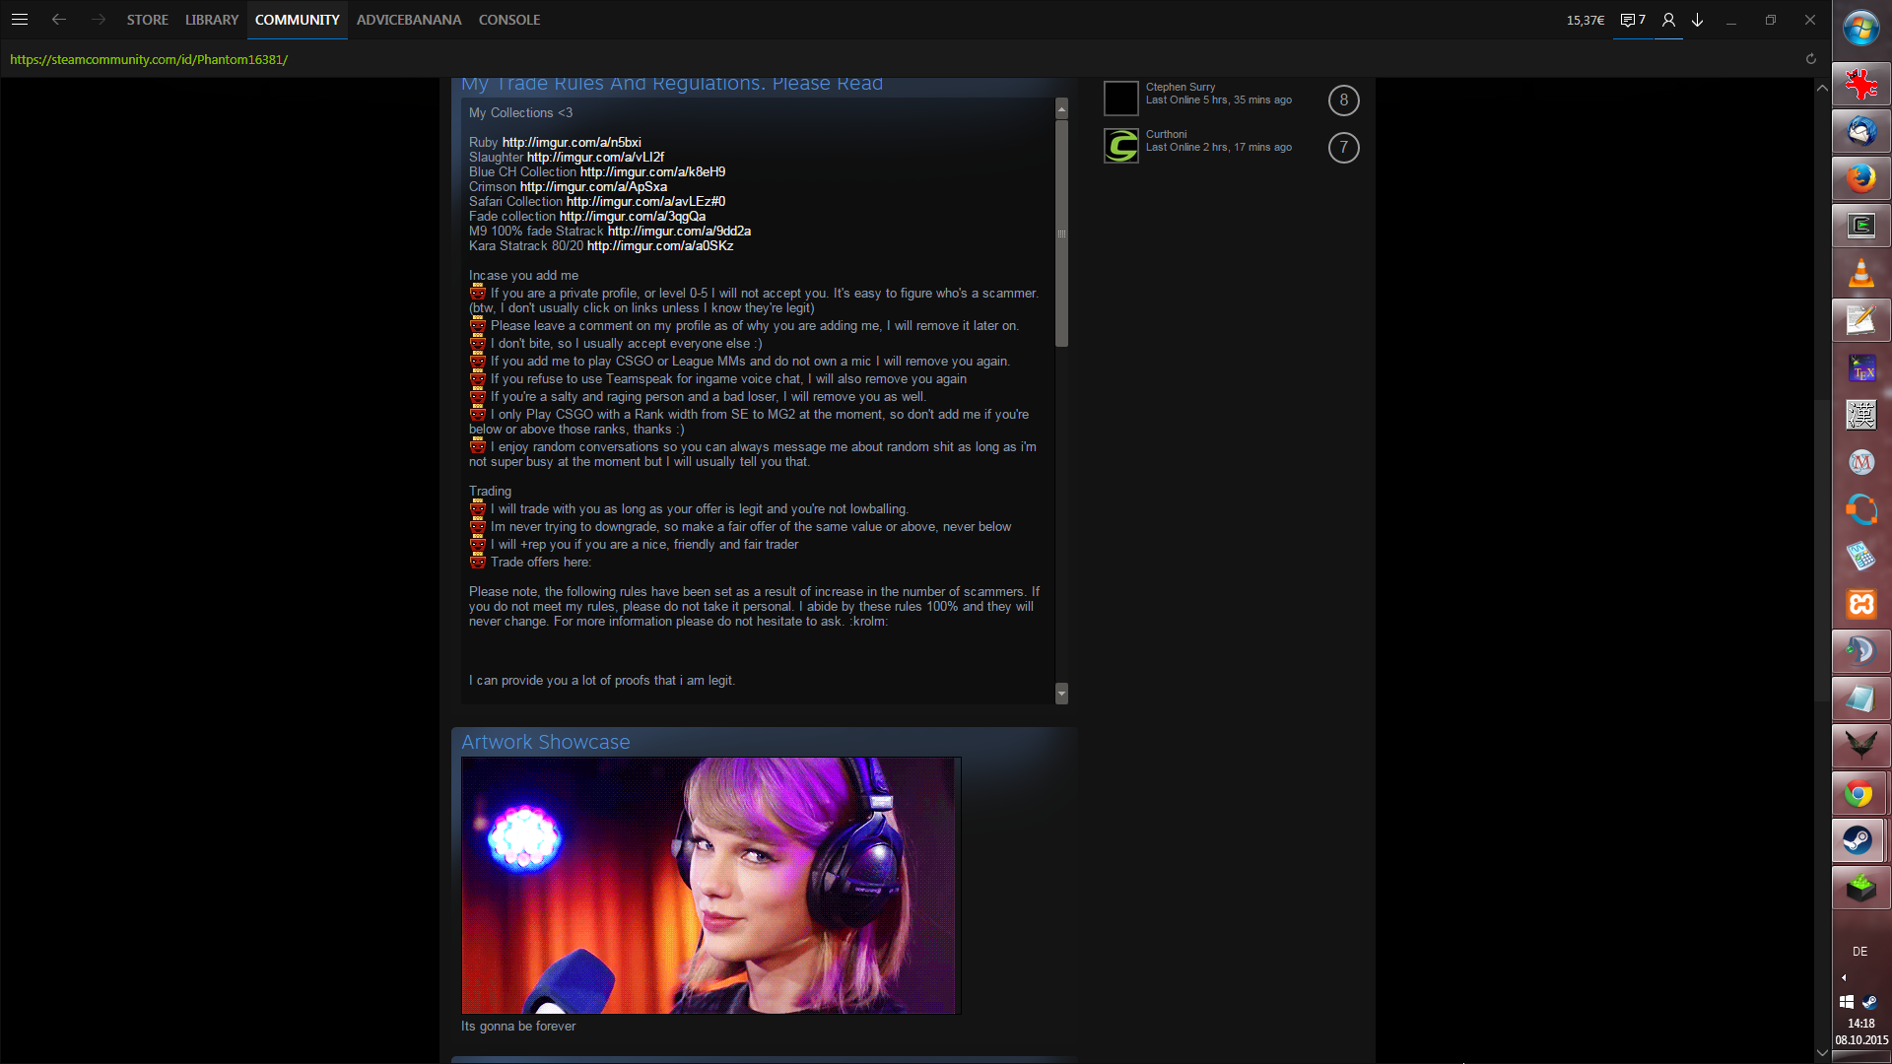
Task: Click Steam icon in the taskbar
Action: (1859, 840)
